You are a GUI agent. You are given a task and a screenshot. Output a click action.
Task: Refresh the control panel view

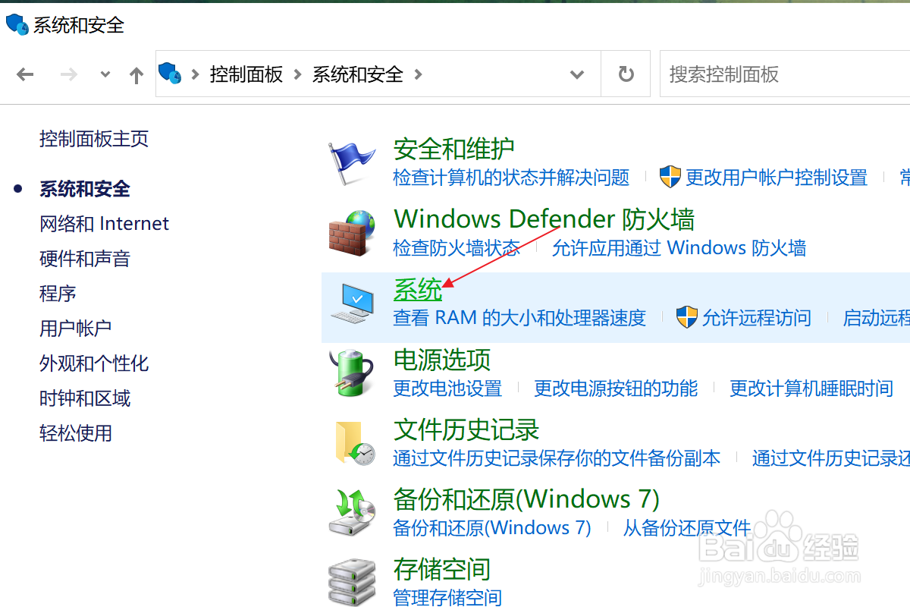626,74
